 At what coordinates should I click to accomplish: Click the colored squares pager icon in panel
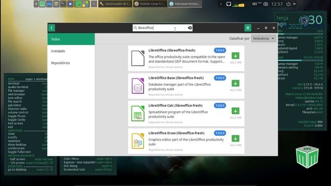pos(86,4)
